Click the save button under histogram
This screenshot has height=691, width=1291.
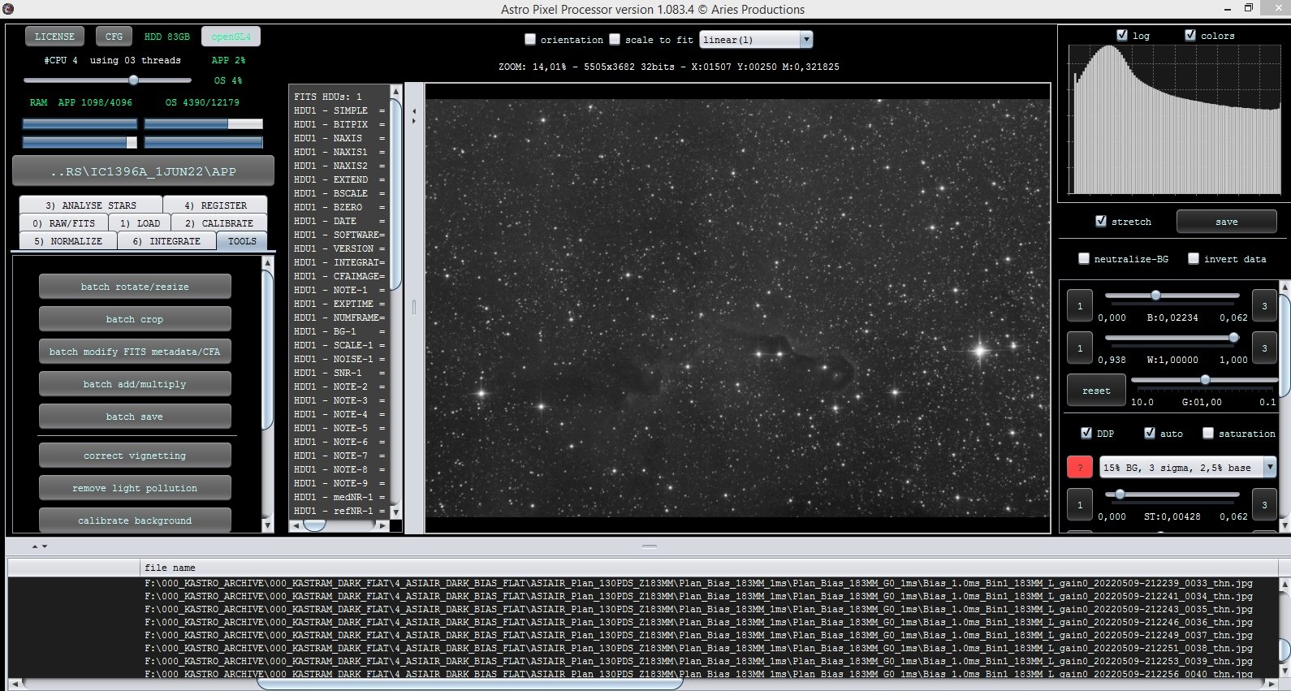[x=1226, y=222]
